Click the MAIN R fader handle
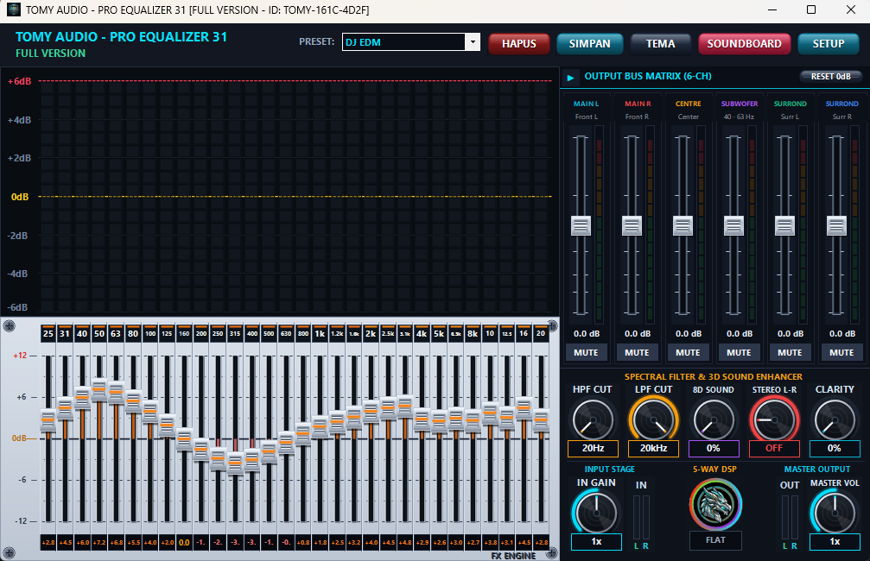The height and width of the screenshot is (561, 870). 632,225
